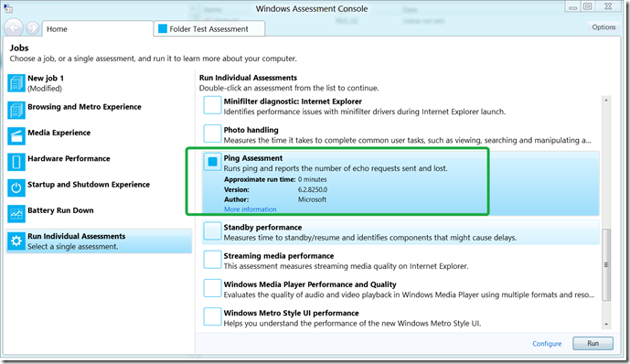Check the Minifilter diagnostic: Internet Explorer box
This screenshot has width=630, height=364.
tap(212, 105)
